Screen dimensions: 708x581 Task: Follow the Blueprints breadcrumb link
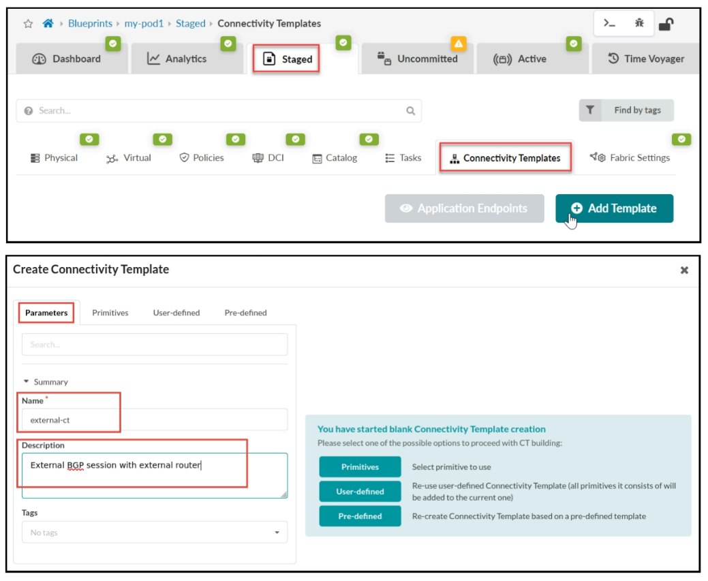click(x=91, y=23)
